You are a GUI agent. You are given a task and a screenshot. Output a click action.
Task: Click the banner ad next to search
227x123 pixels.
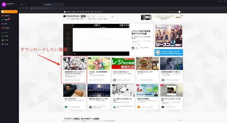coord(162,17)
